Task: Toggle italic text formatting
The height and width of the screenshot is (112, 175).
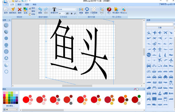Action: [75, 13]
